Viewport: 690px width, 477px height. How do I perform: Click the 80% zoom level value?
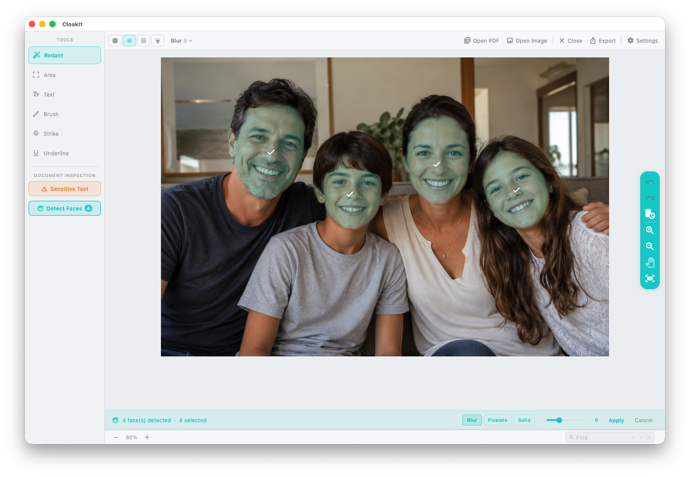coord(132,437)
